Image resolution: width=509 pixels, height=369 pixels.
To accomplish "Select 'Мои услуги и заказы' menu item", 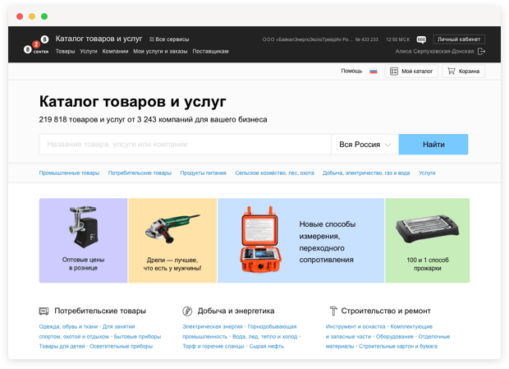I will 160,51.
